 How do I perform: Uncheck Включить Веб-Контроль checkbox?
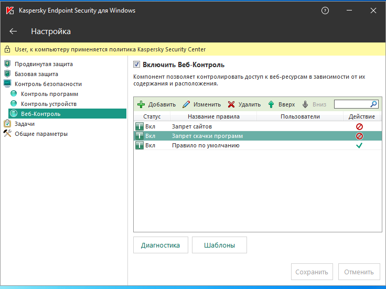pos(137,65)
